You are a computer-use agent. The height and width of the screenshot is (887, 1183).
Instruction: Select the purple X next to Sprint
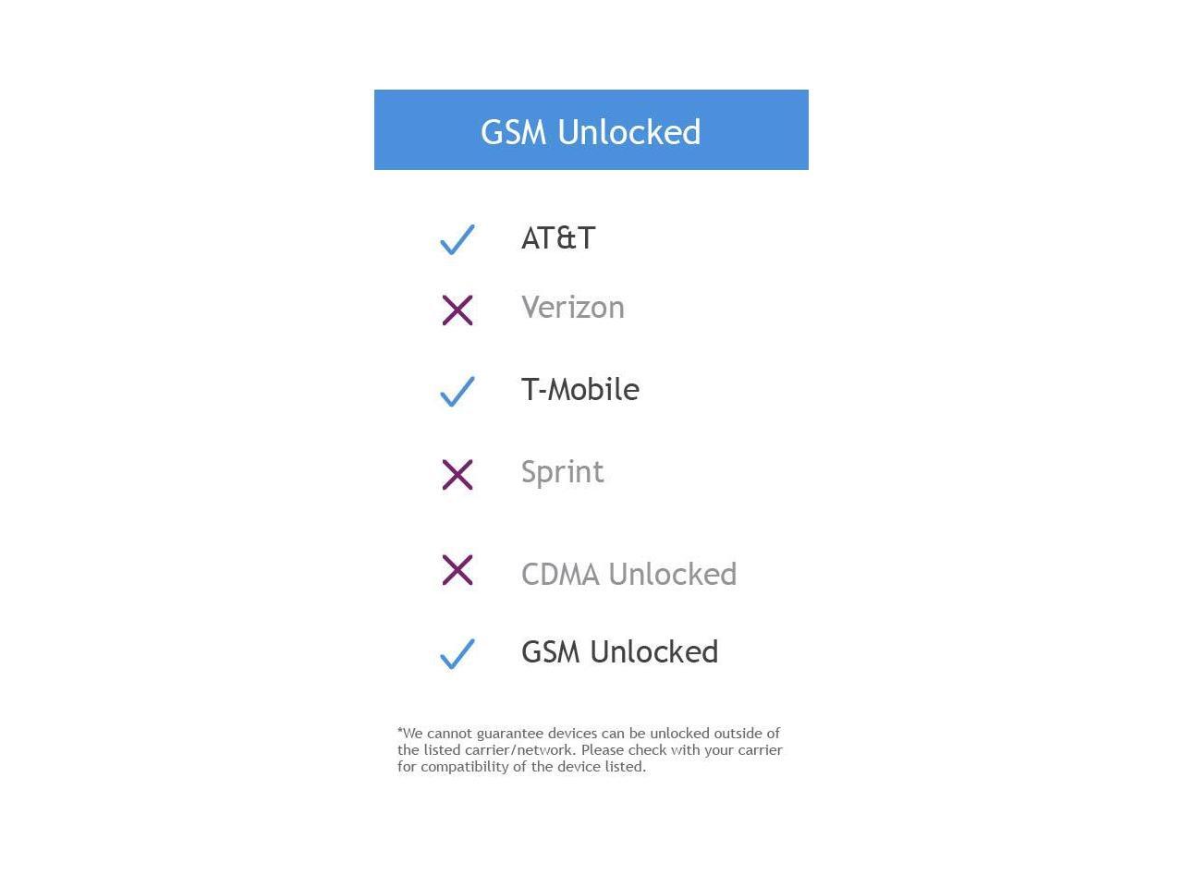pyautogui.click(x=457, y=475)
